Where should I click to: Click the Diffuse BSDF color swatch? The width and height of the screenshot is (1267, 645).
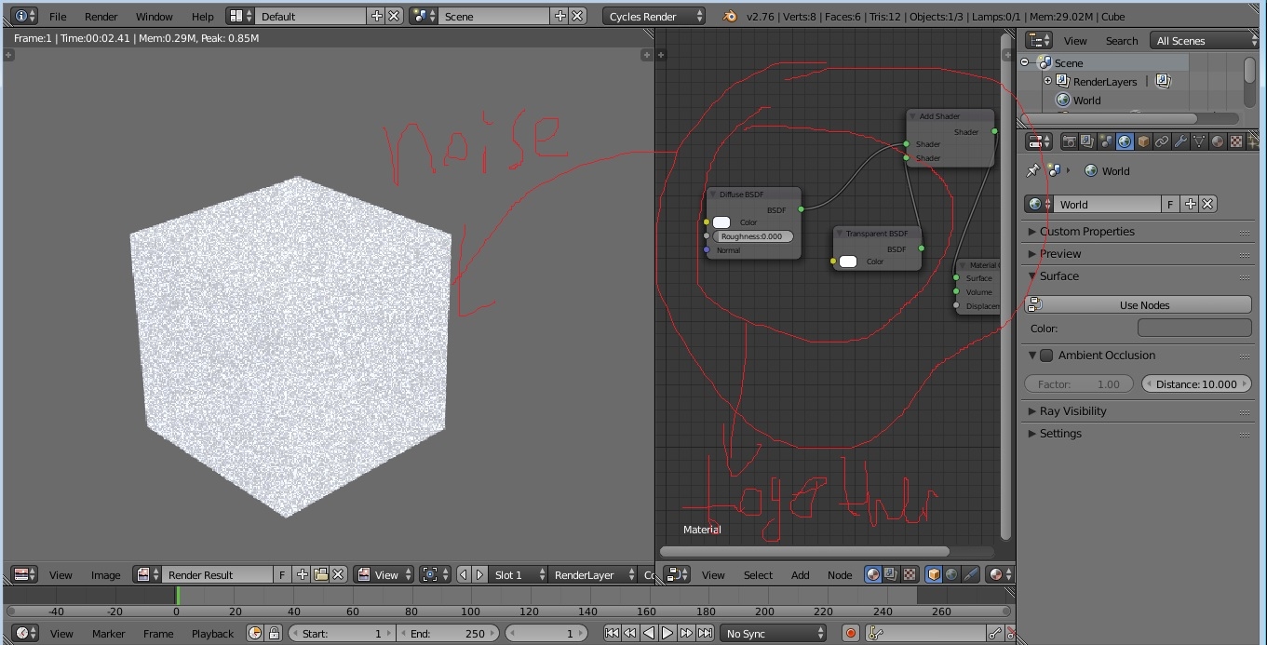click(x=721, y=222)
